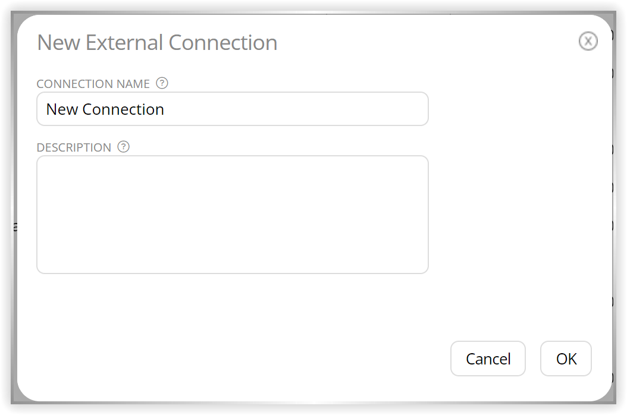This screenshot has width=627, height=415.
Task: Open help for Description field
Action: pos(124,147)
